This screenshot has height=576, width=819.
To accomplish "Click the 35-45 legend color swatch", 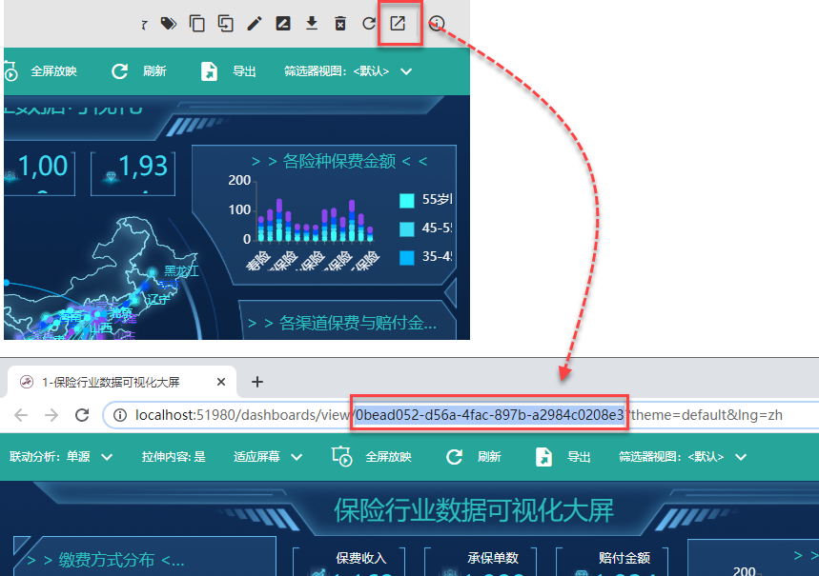I will [407, 257].
